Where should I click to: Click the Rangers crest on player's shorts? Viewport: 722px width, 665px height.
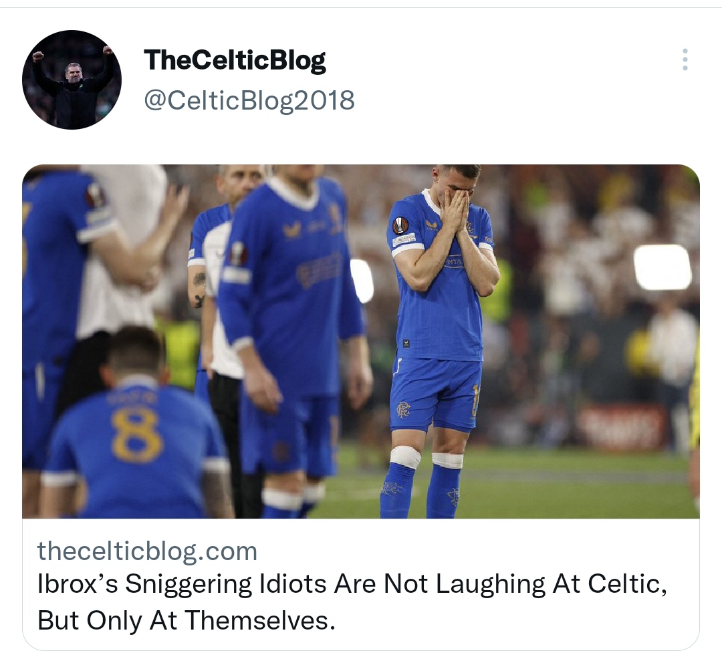click(403, 409)
